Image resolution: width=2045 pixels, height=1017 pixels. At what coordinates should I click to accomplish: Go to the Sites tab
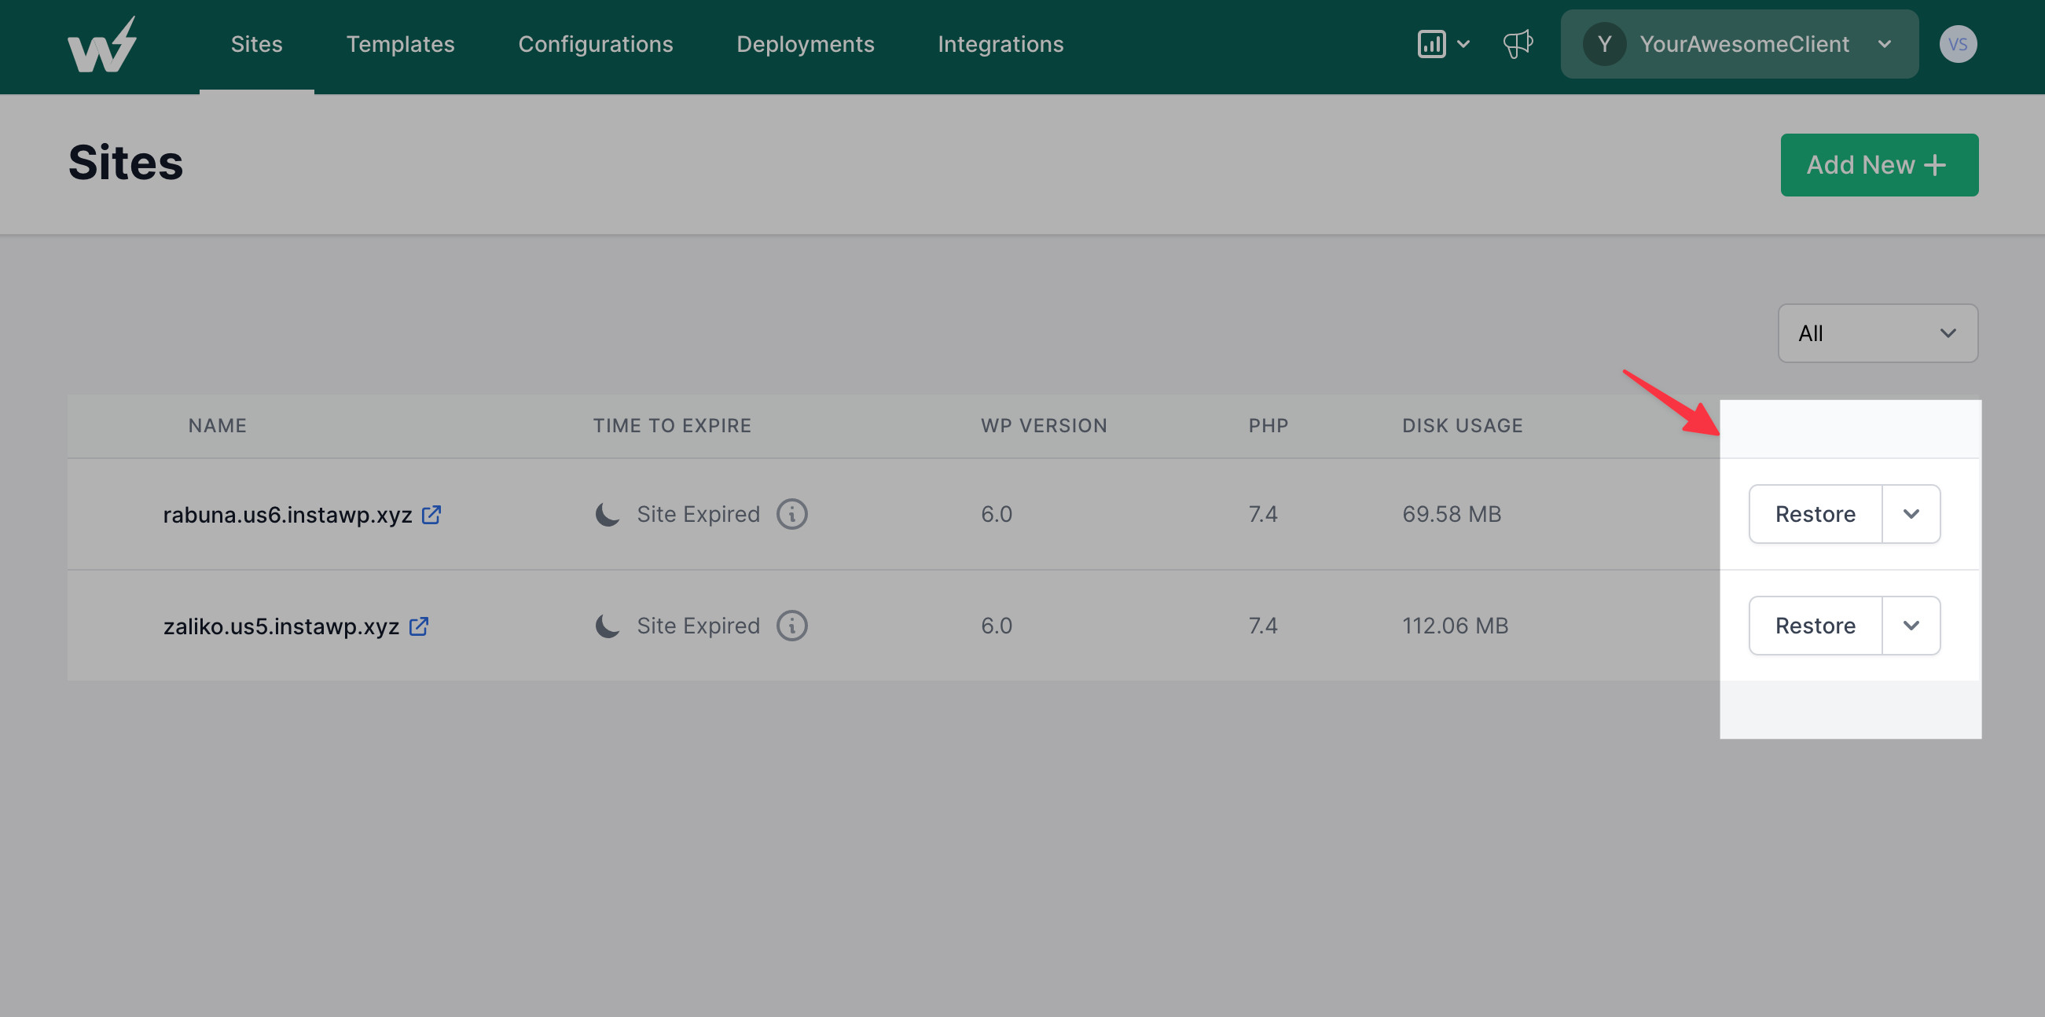[x=256, y=44]
